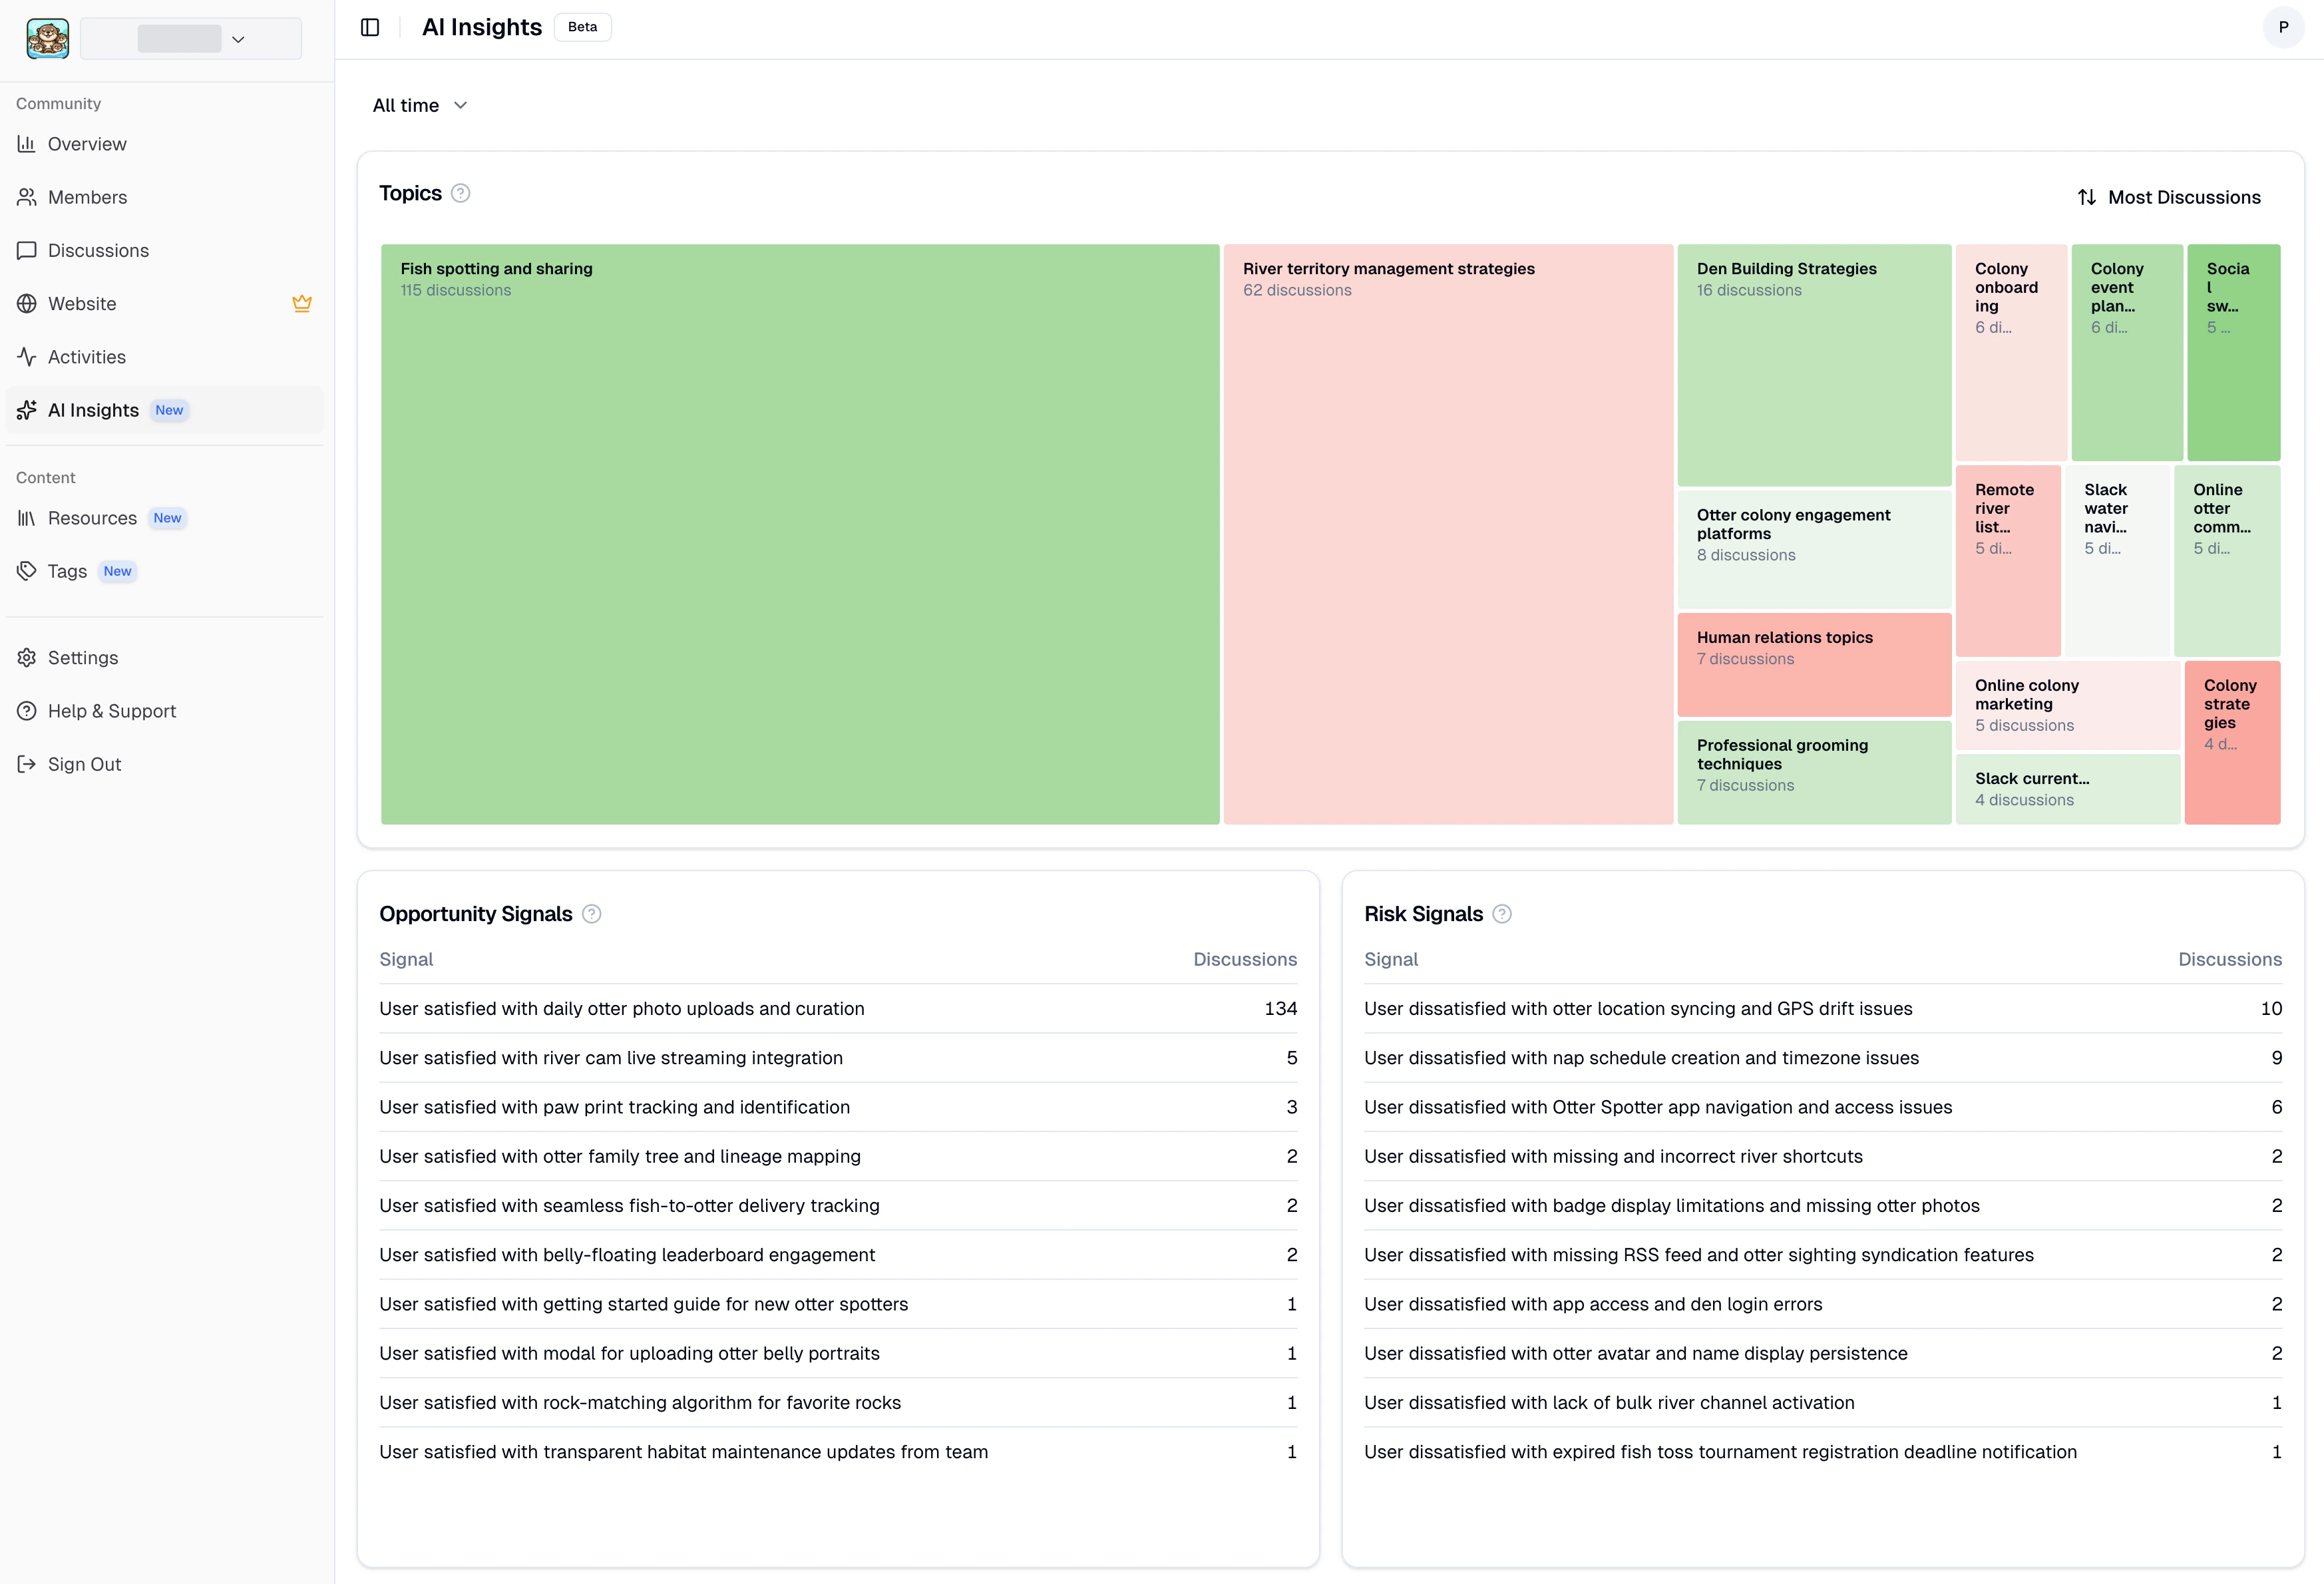This screenshot has width=2324, height=1584.
Task: Open the All time filter dropdown
Action: 420,105
